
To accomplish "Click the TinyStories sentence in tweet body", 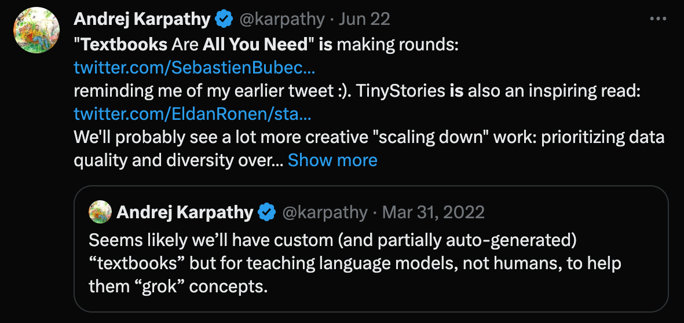I will coord(357,91).
